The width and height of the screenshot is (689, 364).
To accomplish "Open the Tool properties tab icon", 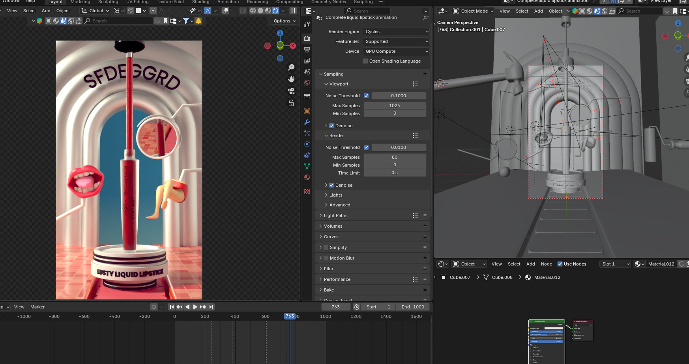I will coord(307,24).
